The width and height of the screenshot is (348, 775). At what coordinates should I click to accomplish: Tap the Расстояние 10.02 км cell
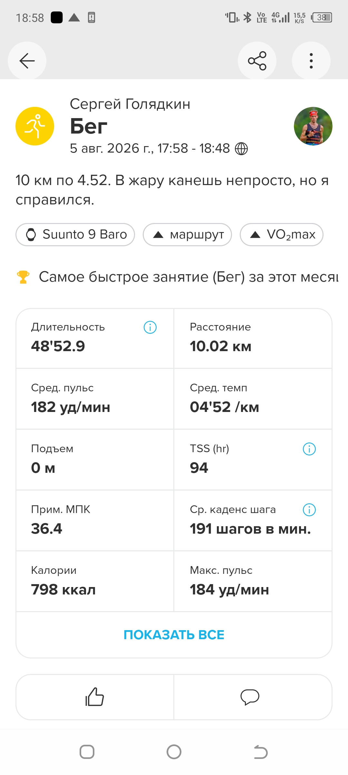[x=253, y=338]
